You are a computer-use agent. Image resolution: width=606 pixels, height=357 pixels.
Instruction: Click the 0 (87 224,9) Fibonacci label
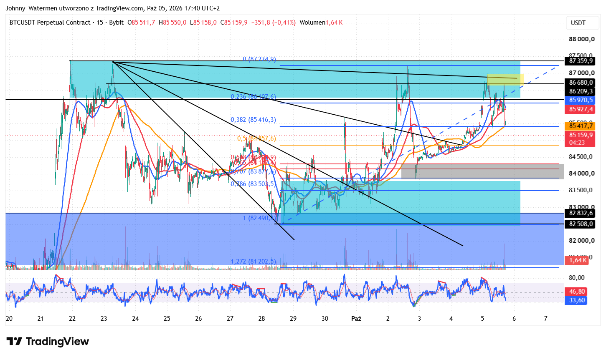(x=259, y=59)
